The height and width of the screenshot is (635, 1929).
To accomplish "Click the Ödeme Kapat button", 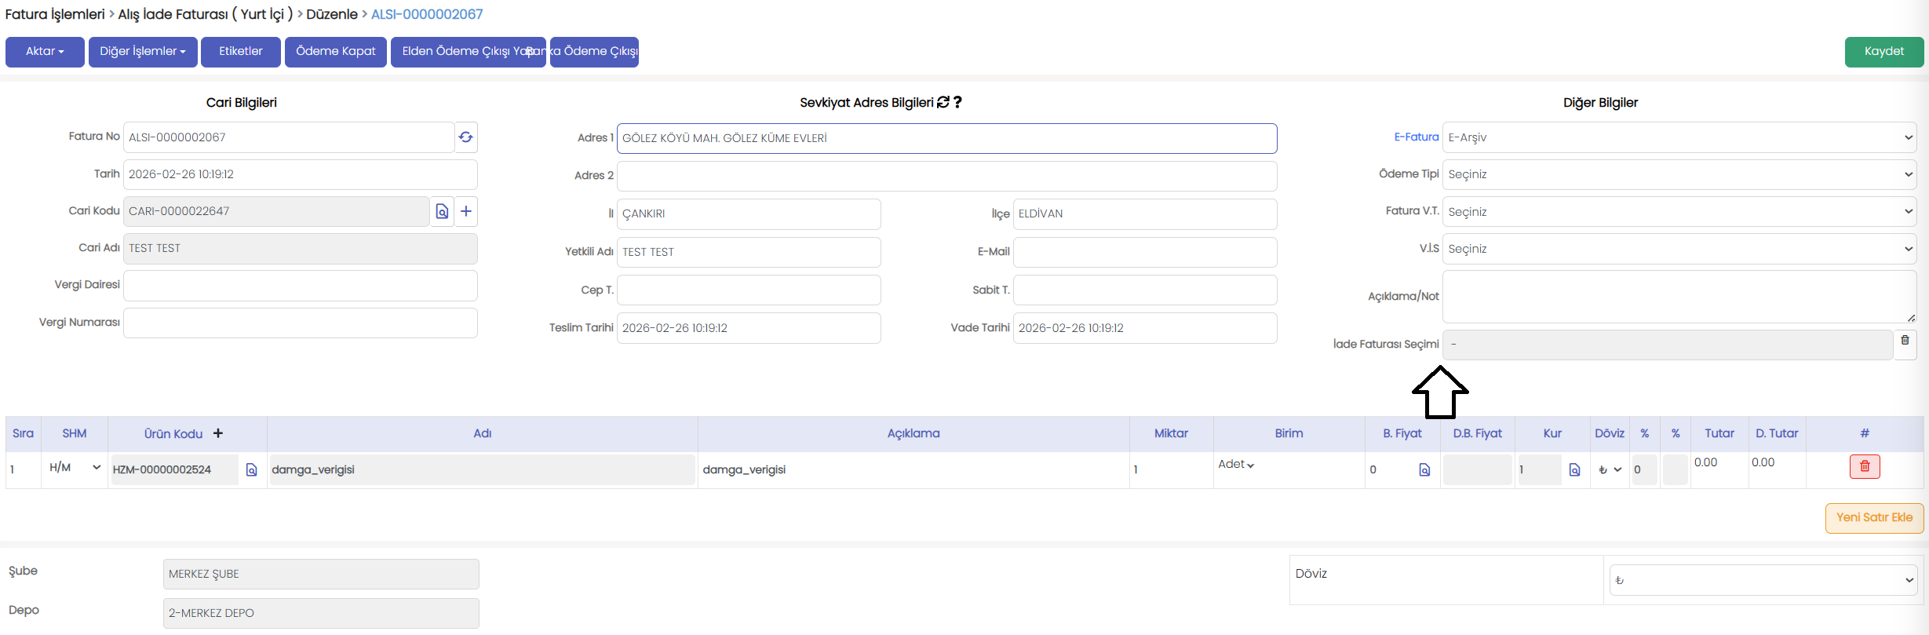I will [336, 52].
